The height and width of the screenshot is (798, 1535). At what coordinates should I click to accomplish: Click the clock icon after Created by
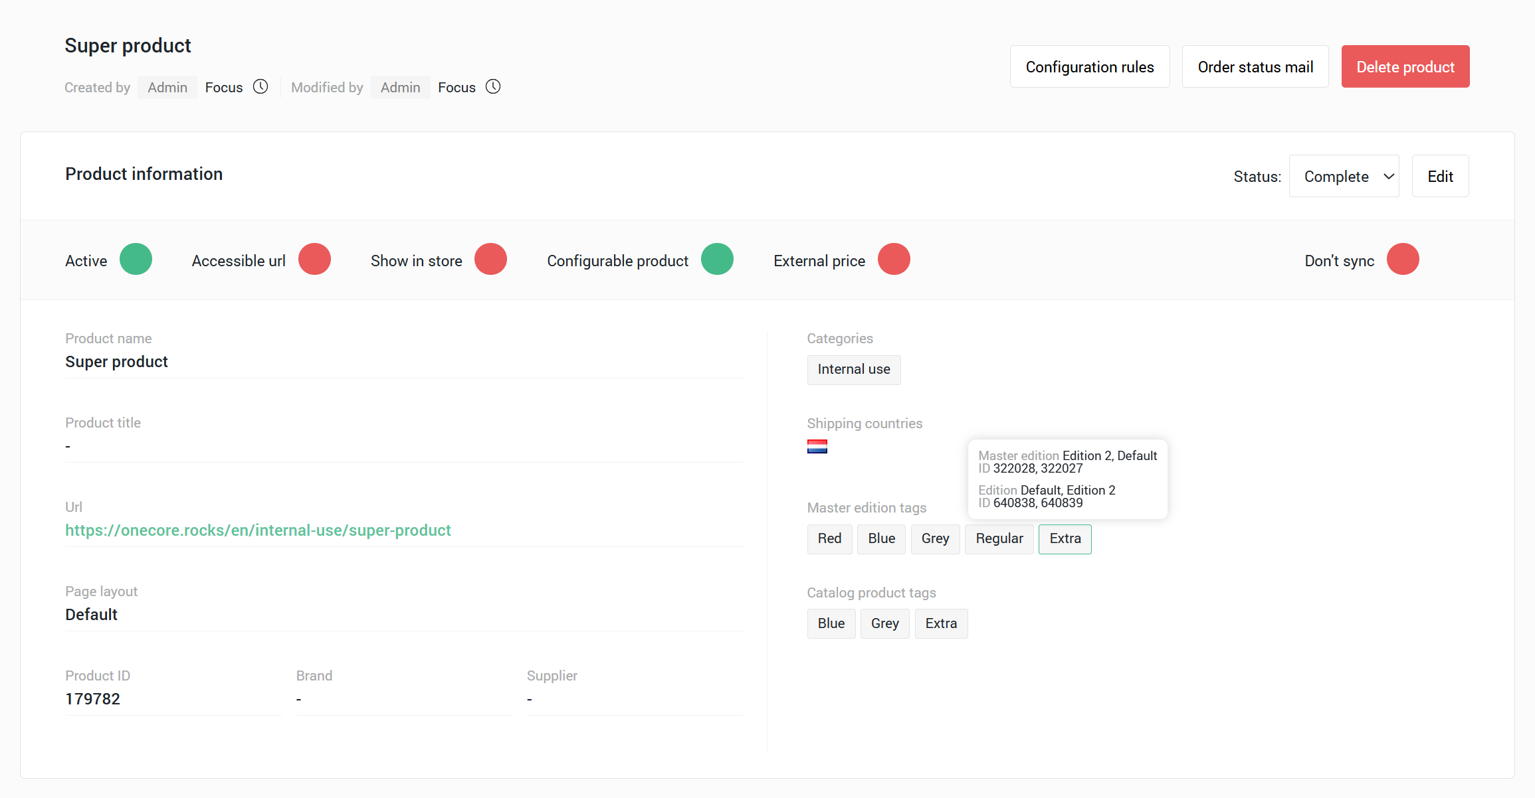pos(260,87)
